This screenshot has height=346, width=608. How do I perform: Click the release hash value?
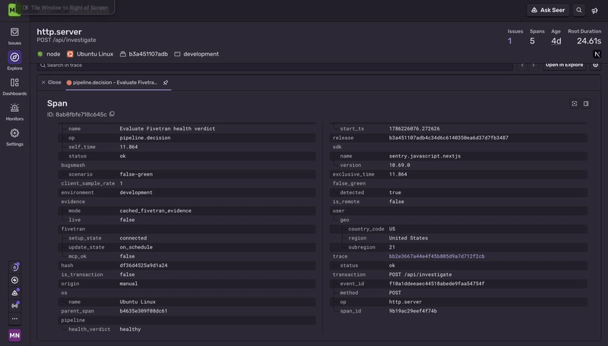[x=448, y=138]
